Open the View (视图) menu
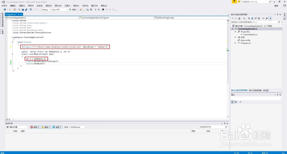287x154 pixels. coord(22,6)
